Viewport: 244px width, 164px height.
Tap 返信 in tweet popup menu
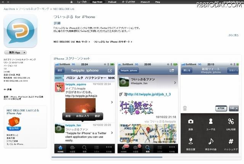[68, 116]
